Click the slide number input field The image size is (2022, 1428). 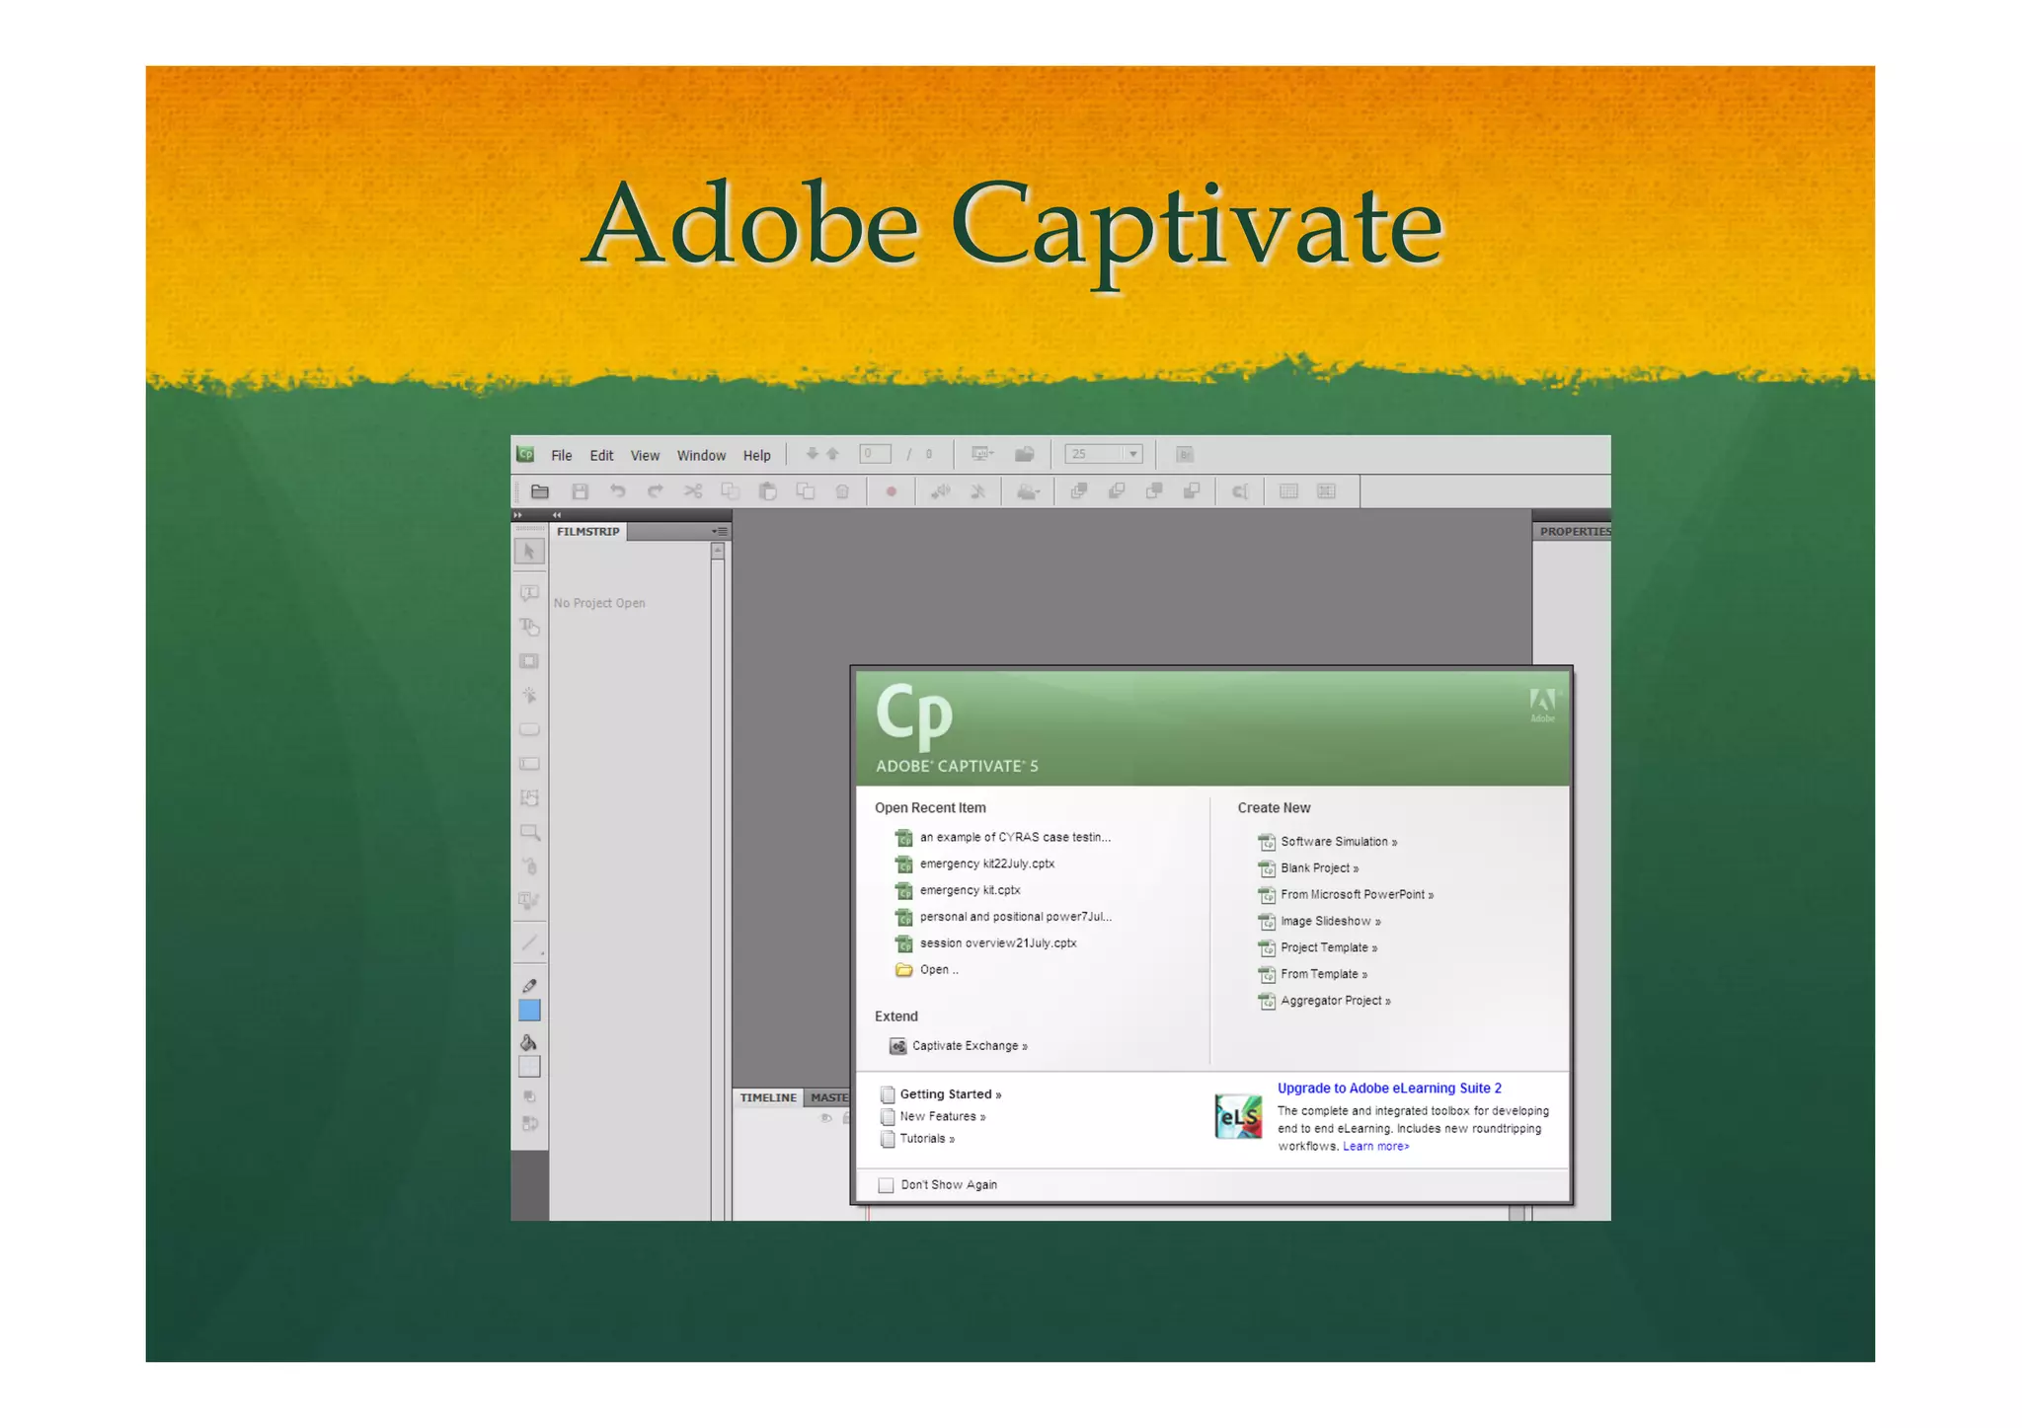pyautogui.click(x=875, y=454)
